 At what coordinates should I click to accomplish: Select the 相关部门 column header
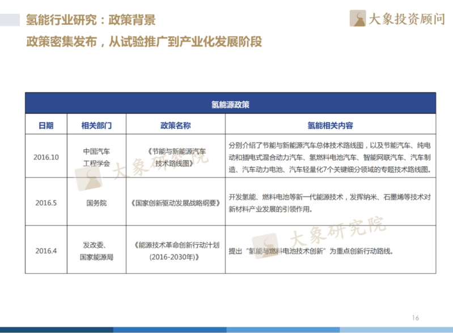[97, 126]
